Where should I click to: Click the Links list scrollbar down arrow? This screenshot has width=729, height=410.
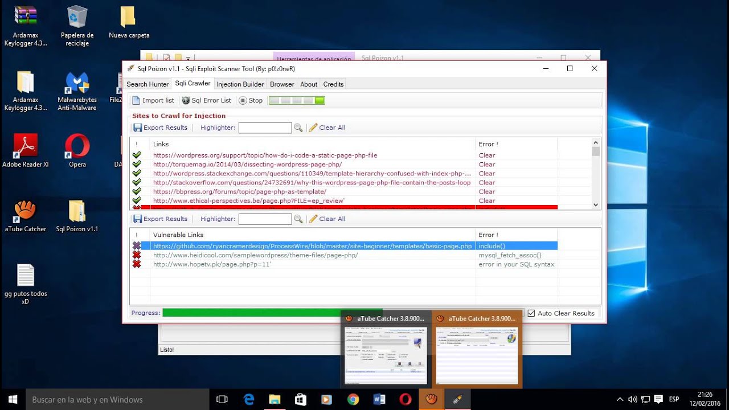click(x=596, y=205)
